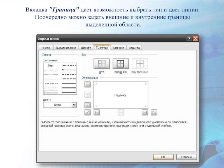224x168 pixels.
Task: Toggle the right border button
Action: point(145,113)
